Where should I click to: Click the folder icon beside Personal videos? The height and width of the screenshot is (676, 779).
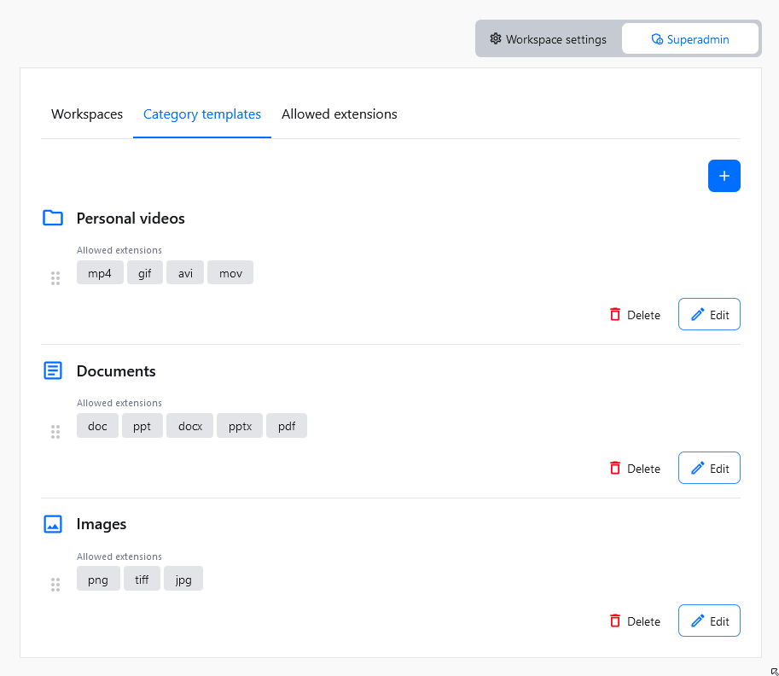pos(53,219)
